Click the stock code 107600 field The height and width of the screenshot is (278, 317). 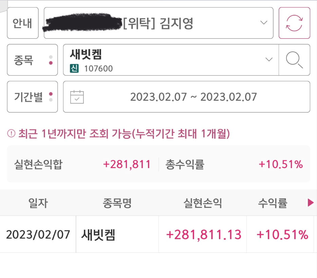coord(98,68)
